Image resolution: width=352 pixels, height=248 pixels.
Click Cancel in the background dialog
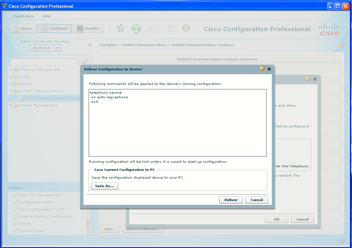[303, 219]
